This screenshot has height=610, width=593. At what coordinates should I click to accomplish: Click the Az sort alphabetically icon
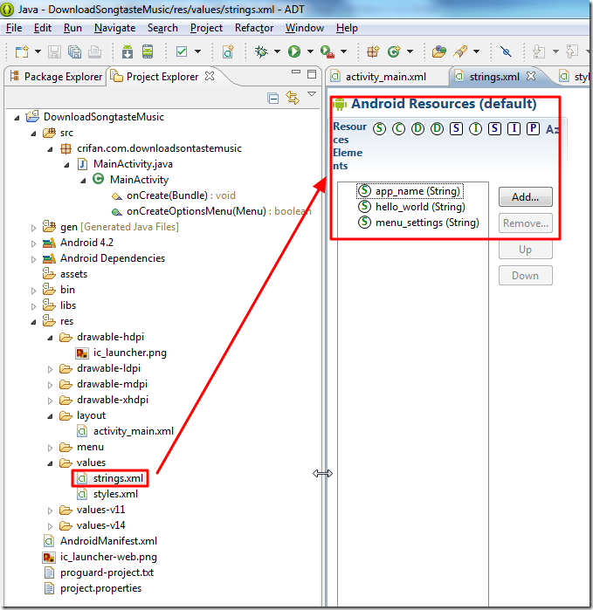[552, 129]
